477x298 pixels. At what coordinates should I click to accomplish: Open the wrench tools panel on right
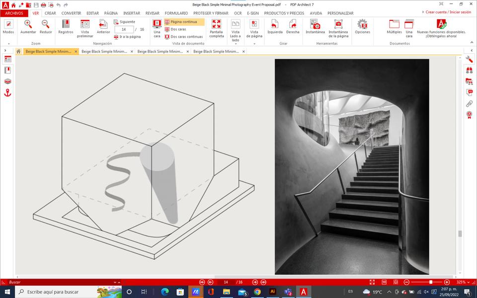pyautogui.click(x=469, y=59)
